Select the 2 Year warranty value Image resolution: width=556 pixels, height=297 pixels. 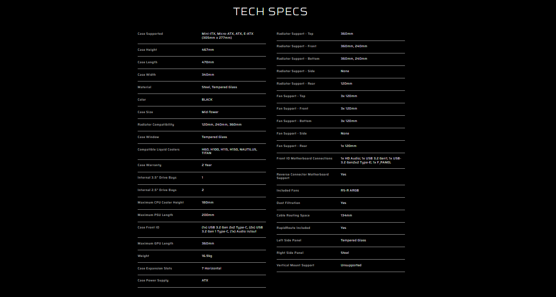(207, 165)
